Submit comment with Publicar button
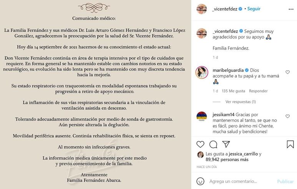Viewport: 297px width, 189px height. click(x=285, y=181)
